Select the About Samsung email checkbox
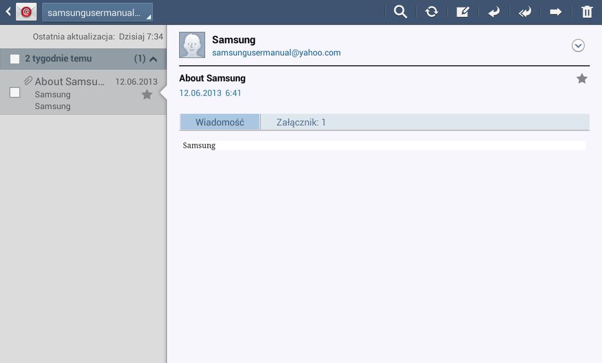Screen dimensions: 602x363 (x=15, y=92)
